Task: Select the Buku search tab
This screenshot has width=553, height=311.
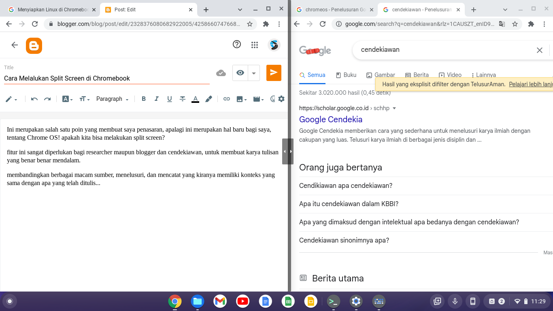Action: [346, 75]
